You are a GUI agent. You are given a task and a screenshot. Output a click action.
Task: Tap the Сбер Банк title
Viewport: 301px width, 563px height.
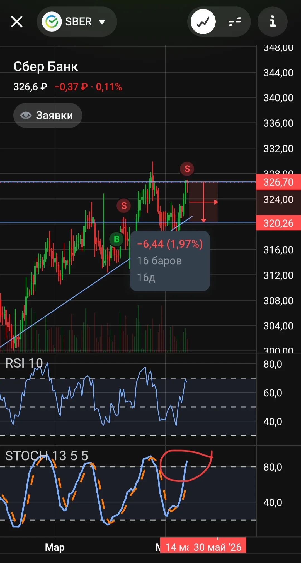pos(46,66)
